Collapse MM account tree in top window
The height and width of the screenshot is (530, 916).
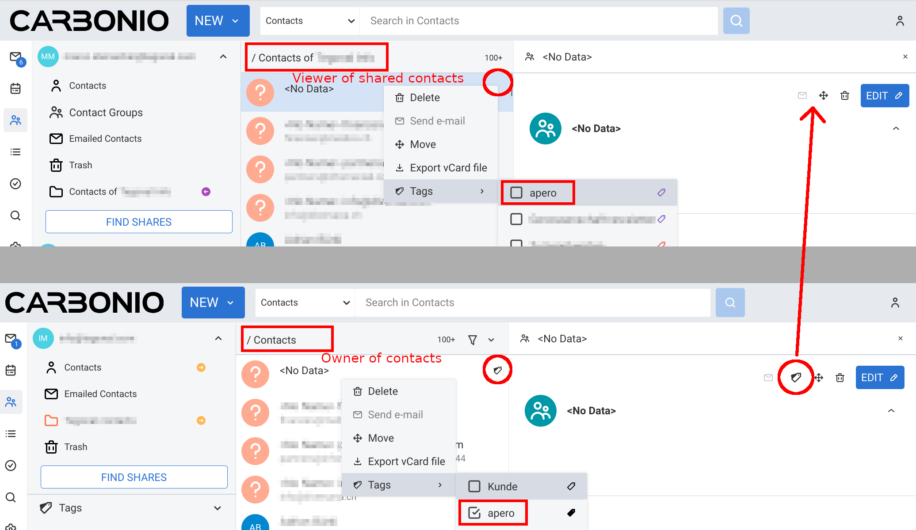pos(223,57)
